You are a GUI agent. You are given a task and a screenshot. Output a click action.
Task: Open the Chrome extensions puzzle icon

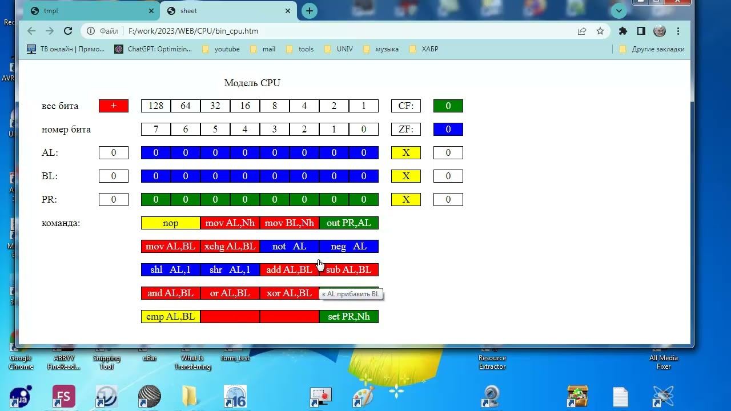pyautogui.click(x=623, y=31)
